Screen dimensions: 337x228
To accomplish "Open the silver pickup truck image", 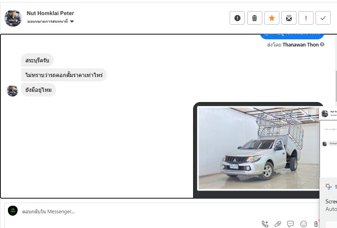I will (259, 148).
